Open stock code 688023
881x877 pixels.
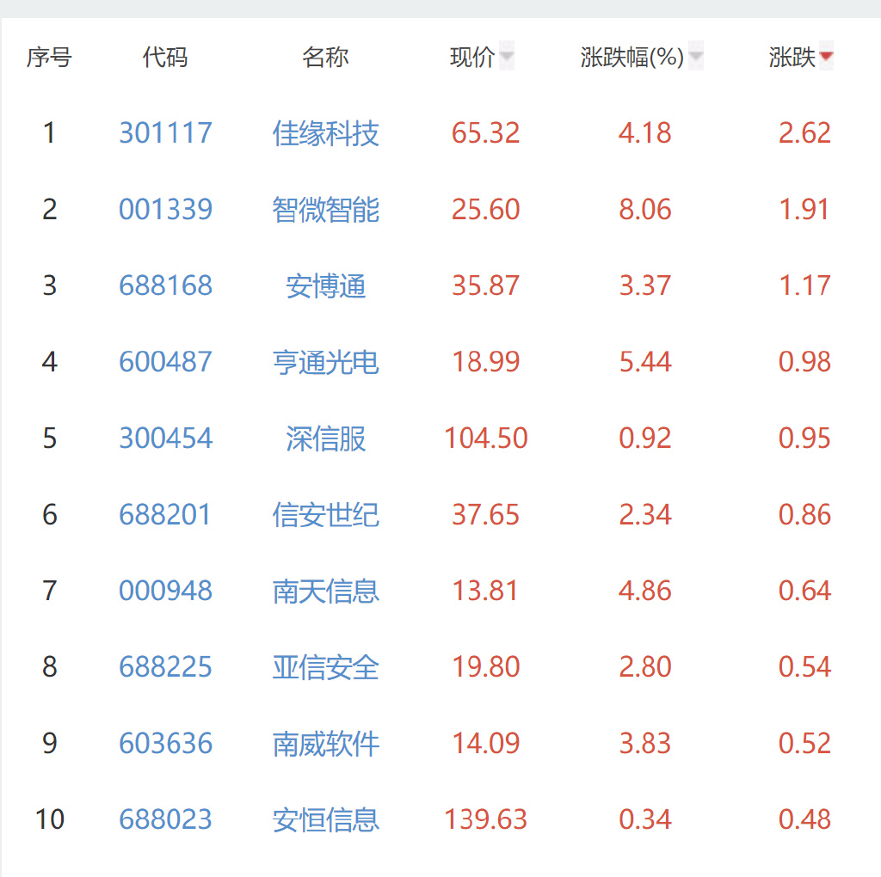click(166, 820)
